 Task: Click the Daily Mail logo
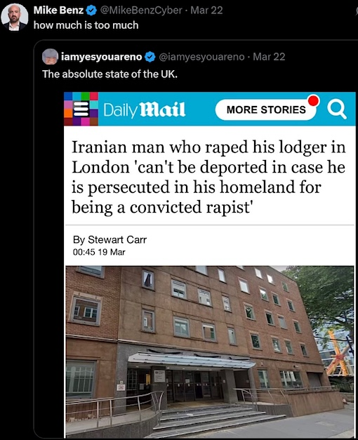pos(145,109)
